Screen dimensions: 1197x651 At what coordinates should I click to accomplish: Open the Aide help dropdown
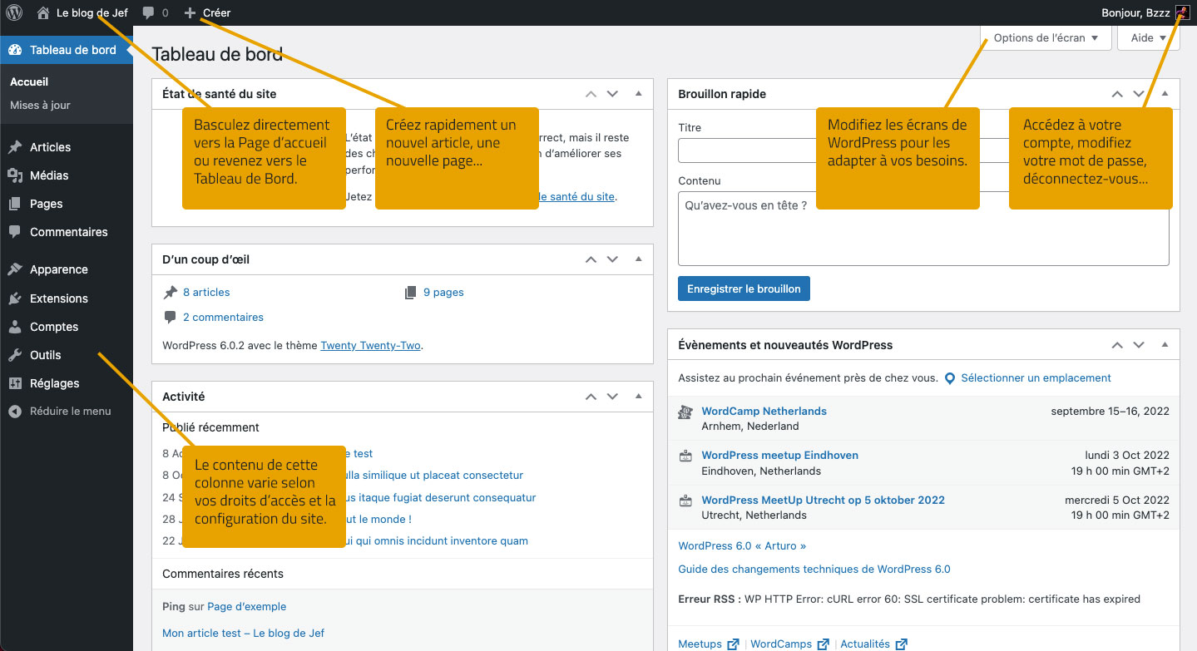1148,38
